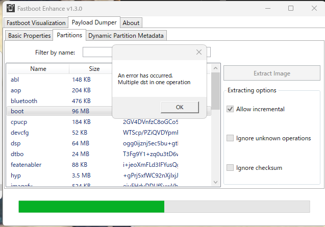The image size is (325, 227).
Task: Click the 184 KB size value
Action: (81, 122)
